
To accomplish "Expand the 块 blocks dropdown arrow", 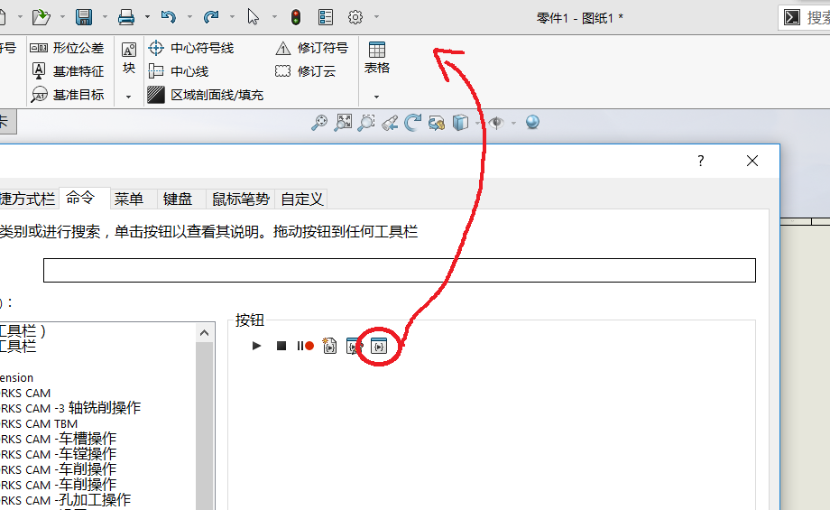I will tap(128, 96).
